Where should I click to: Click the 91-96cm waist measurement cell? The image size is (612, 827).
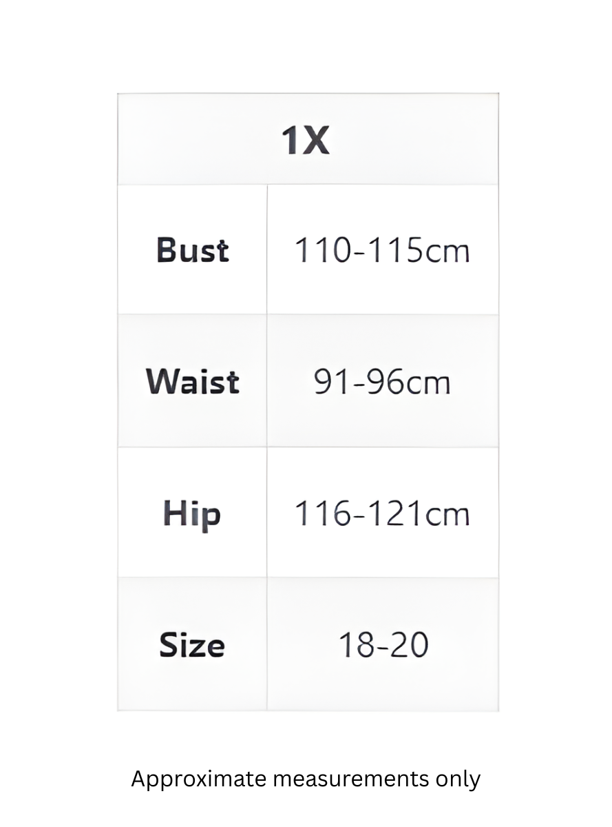[x=382, y=381]
